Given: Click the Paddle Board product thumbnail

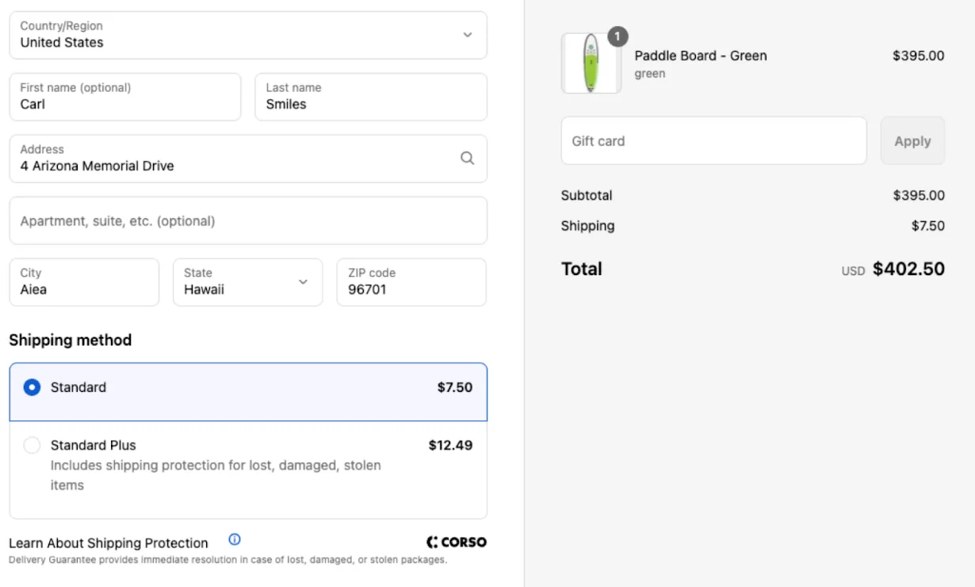Looking at the screenshot, I should point(591,63).
